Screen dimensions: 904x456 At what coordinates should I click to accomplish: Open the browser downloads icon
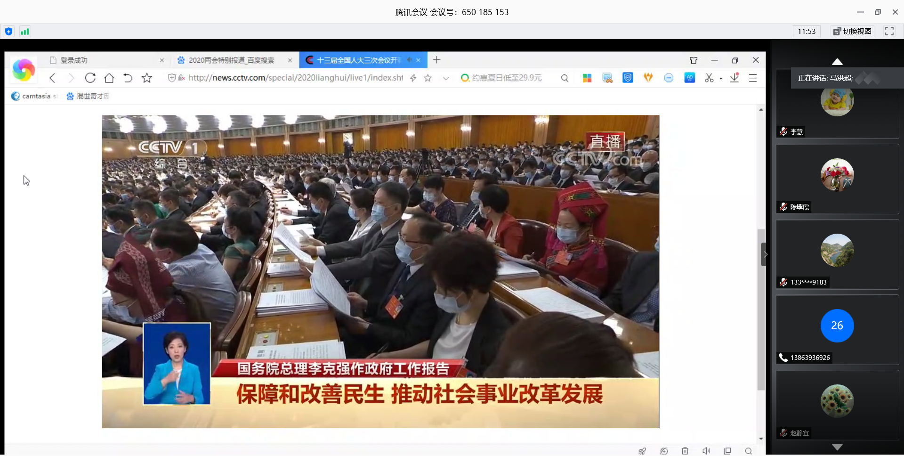tap(734, 78)
